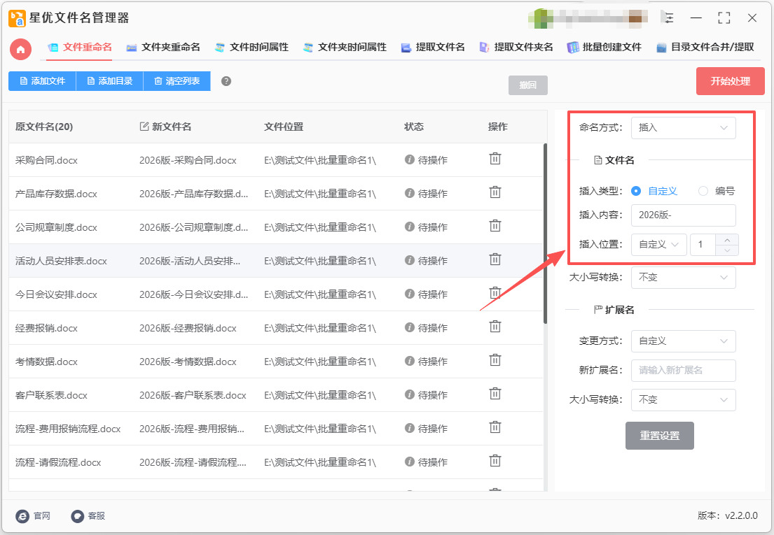The width and height of the screenshot is (774, 535).
Task: Switch to 提取文件夹名 tab
Action: tap(516, 48)
